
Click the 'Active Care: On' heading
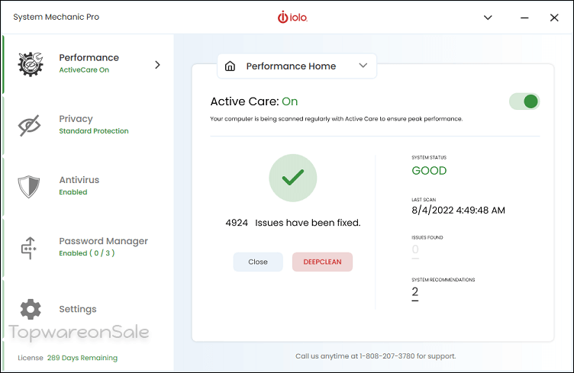(x=254, y=101)
